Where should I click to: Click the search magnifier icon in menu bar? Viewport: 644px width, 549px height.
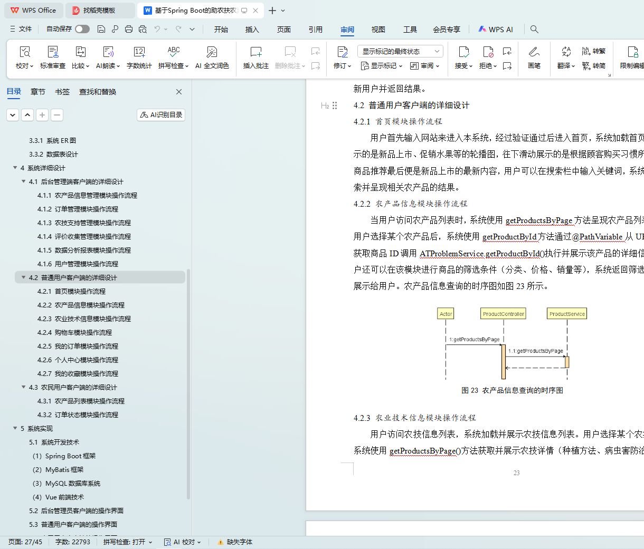point(534,30)
